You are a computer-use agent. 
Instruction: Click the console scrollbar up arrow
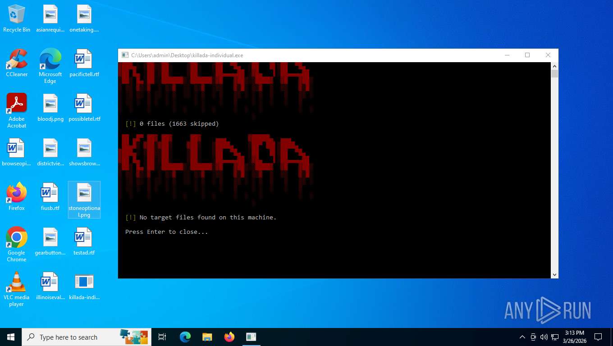pyautogui.click(x=554, y=66)
